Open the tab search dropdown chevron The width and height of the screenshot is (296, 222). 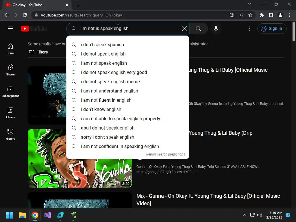(249, 4)
